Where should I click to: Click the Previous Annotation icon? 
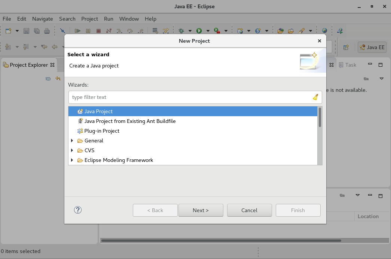pyautogui.click(x=26, y=47)
